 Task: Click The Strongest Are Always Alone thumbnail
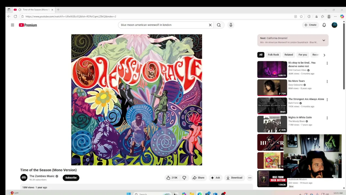272,106
